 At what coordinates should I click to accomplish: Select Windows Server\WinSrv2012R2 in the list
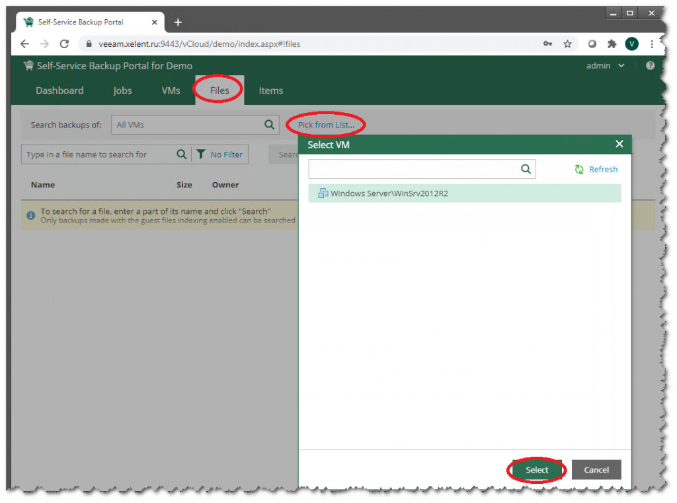click(x=465, y=193)
